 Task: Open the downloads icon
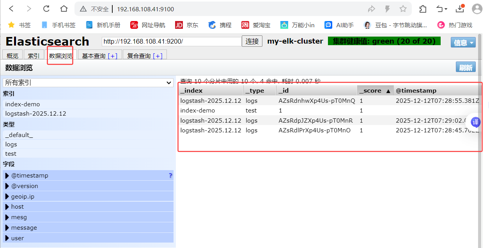tap(460, 9)
